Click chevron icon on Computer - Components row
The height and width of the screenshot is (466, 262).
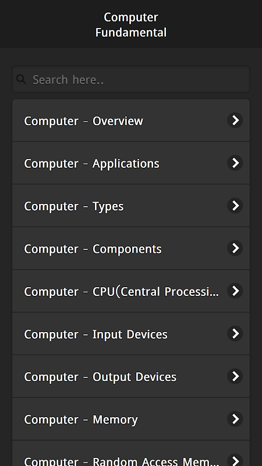click(x=235, y=248)
